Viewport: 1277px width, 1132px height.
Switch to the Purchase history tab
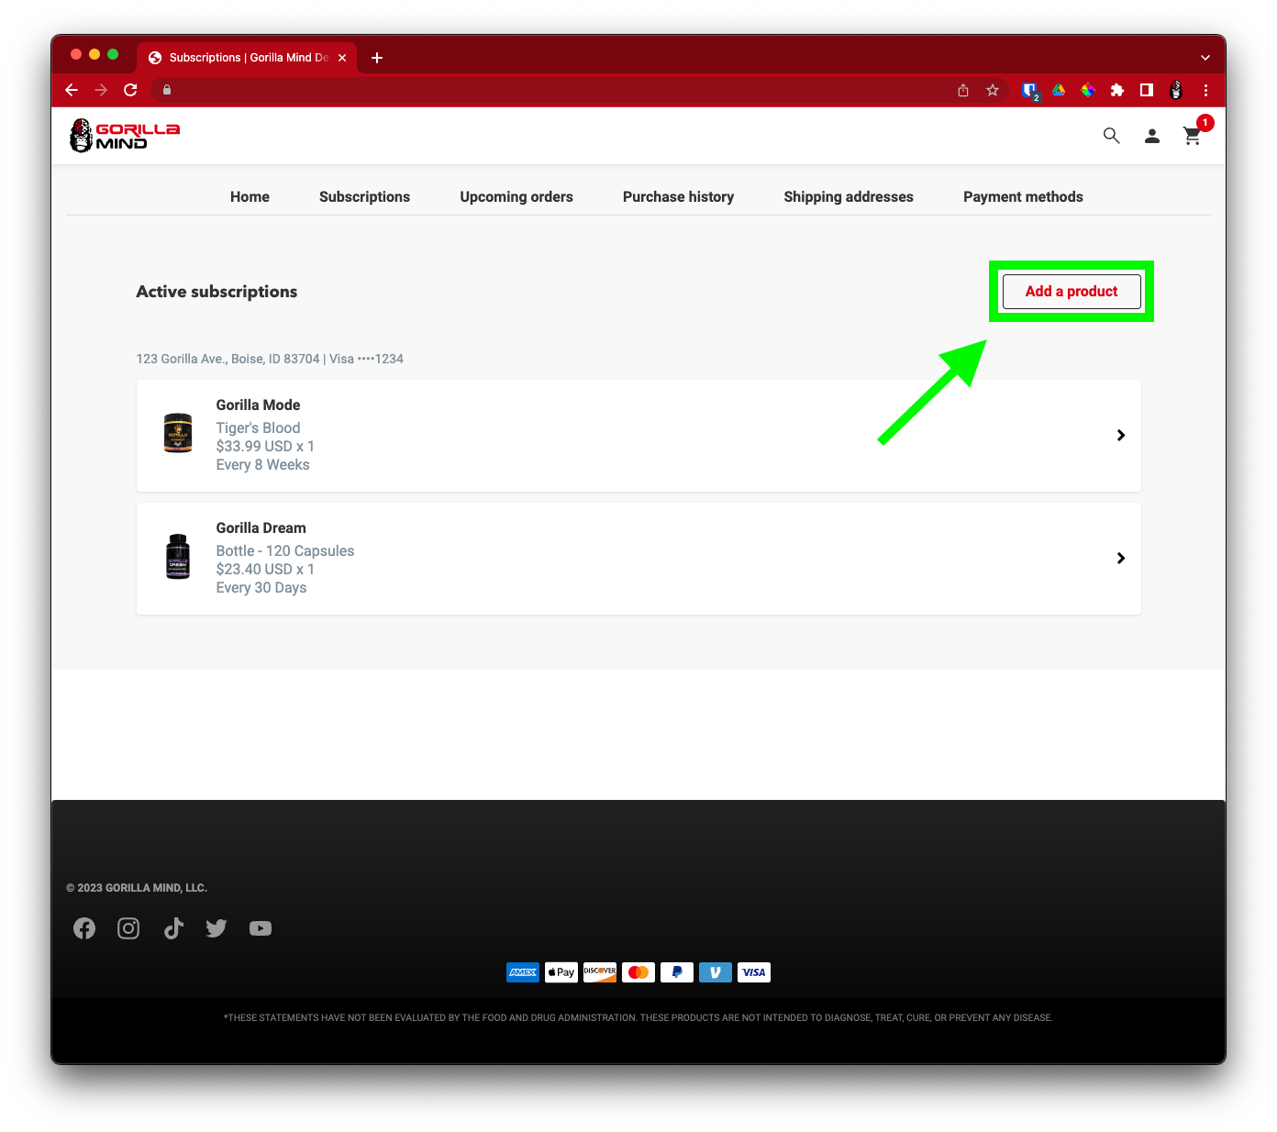tap(678, 197)
